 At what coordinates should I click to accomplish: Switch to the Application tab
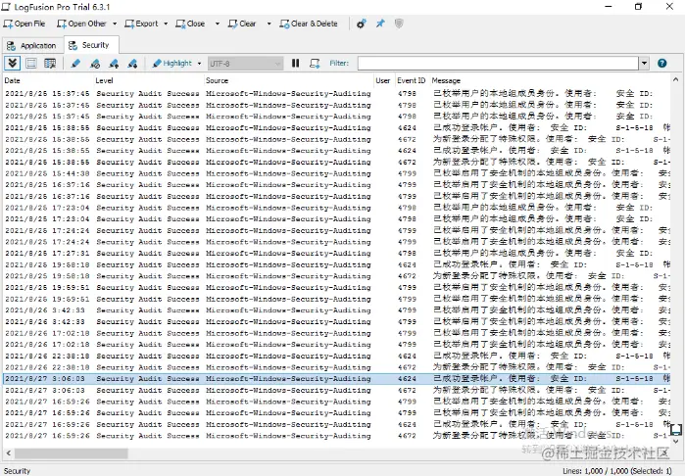[31, 45]
